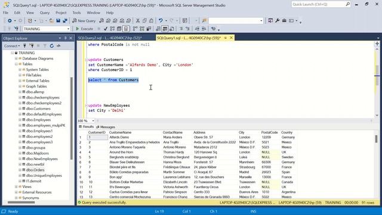Open the Edit menu
Screen dimensions: 382x215
(17, 13)
